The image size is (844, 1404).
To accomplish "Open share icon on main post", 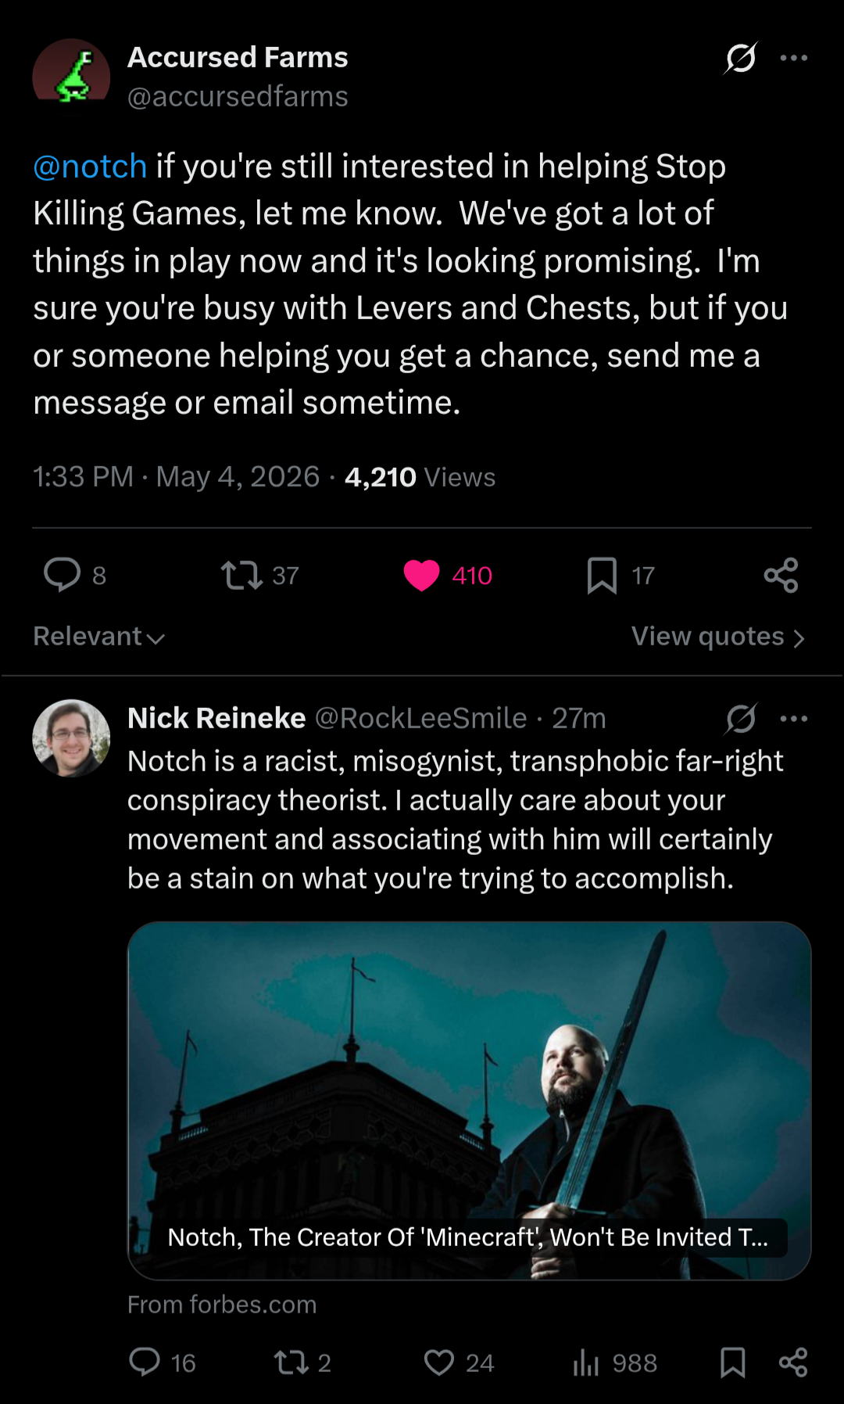I will click(x=781, y=575).
